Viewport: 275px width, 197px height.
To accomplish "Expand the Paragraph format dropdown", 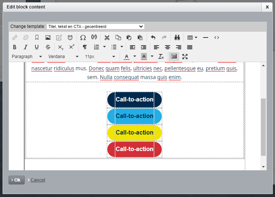I will [x=27, y=57].
